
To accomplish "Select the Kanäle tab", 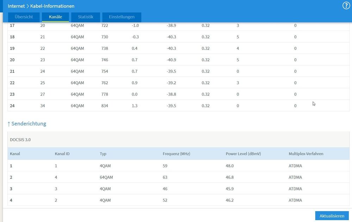I will (x=55, y=17).
